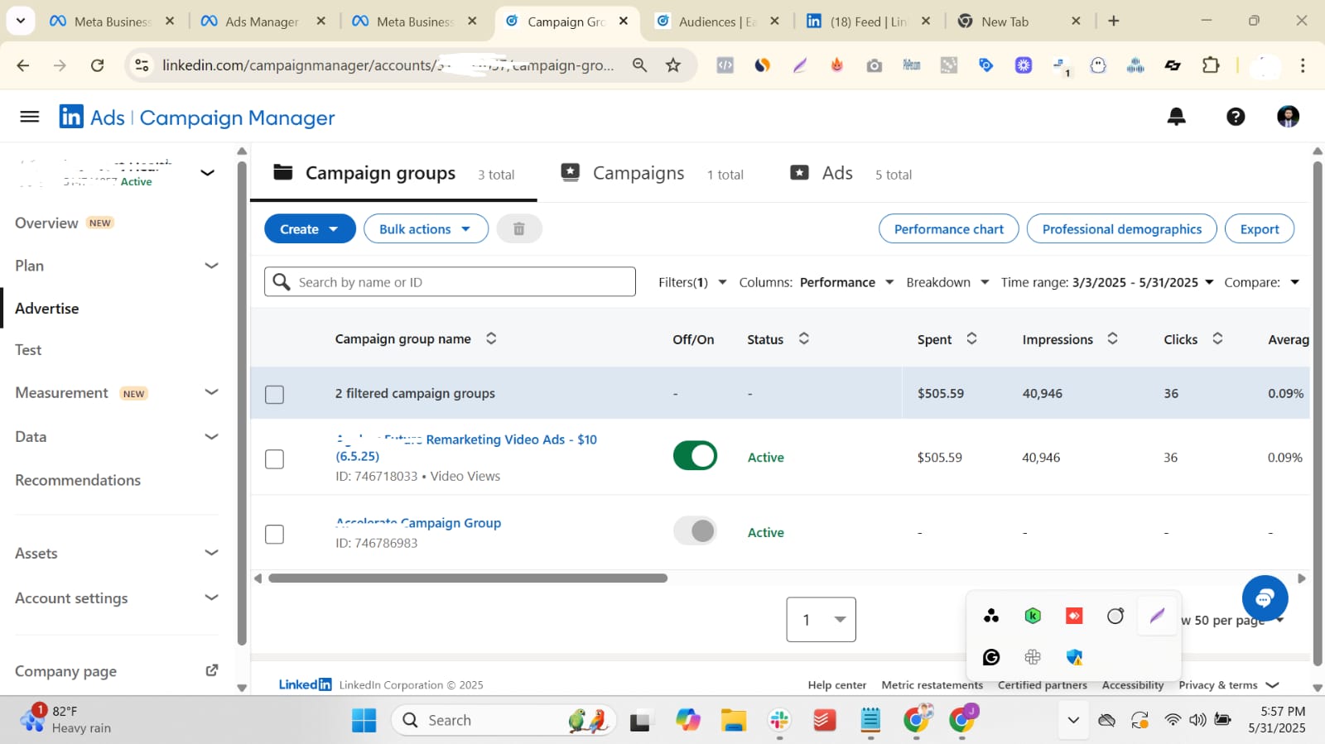The image size is (1325, 744).
Task: Open the Breakdown dropdown
Action: (947, 282)
